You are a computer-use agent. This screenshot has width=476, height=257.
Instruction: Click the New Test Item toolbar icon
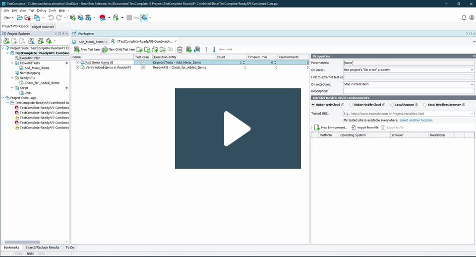(x=77, y=50)
